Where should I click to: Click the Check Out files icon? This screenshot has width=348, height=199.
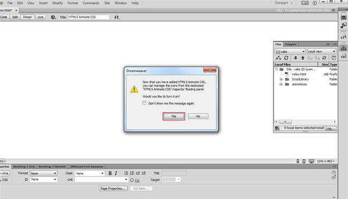[x=310, y=58]
